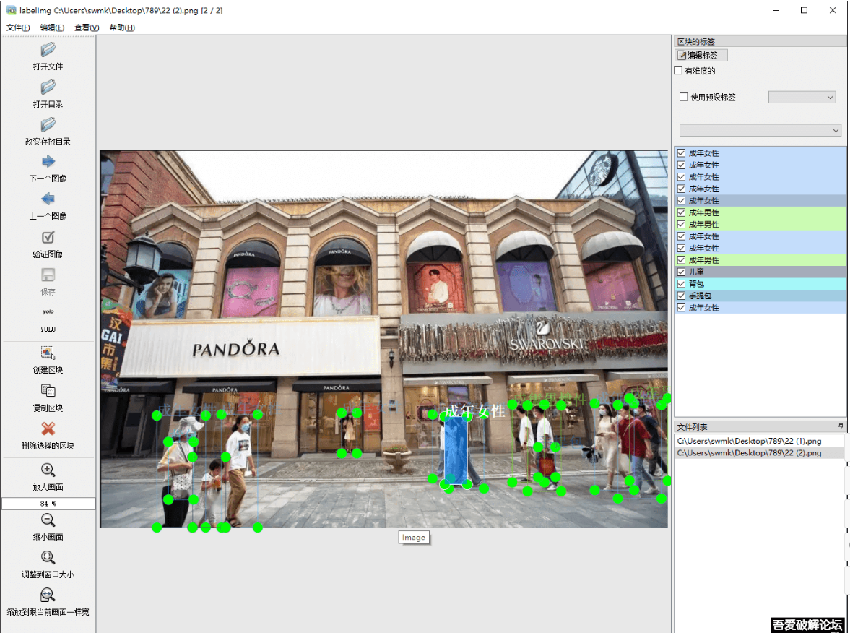Zoom out using the 缩小画面 magnifier
This screenshot has height=633, width=850.
pyautogui.click(x=48, y=520)
